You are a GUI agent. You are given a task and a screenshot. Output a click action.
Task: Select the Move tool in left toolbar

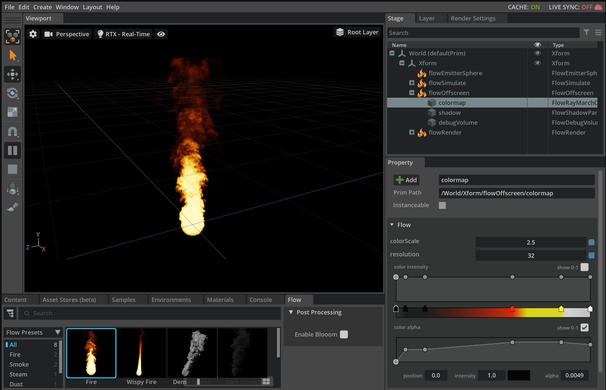pyautogui.click(x=13, y=74)
